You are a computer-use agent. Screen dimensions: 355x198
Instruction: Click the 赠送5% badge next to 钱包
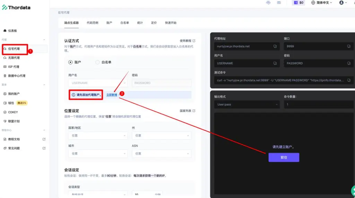22,103
